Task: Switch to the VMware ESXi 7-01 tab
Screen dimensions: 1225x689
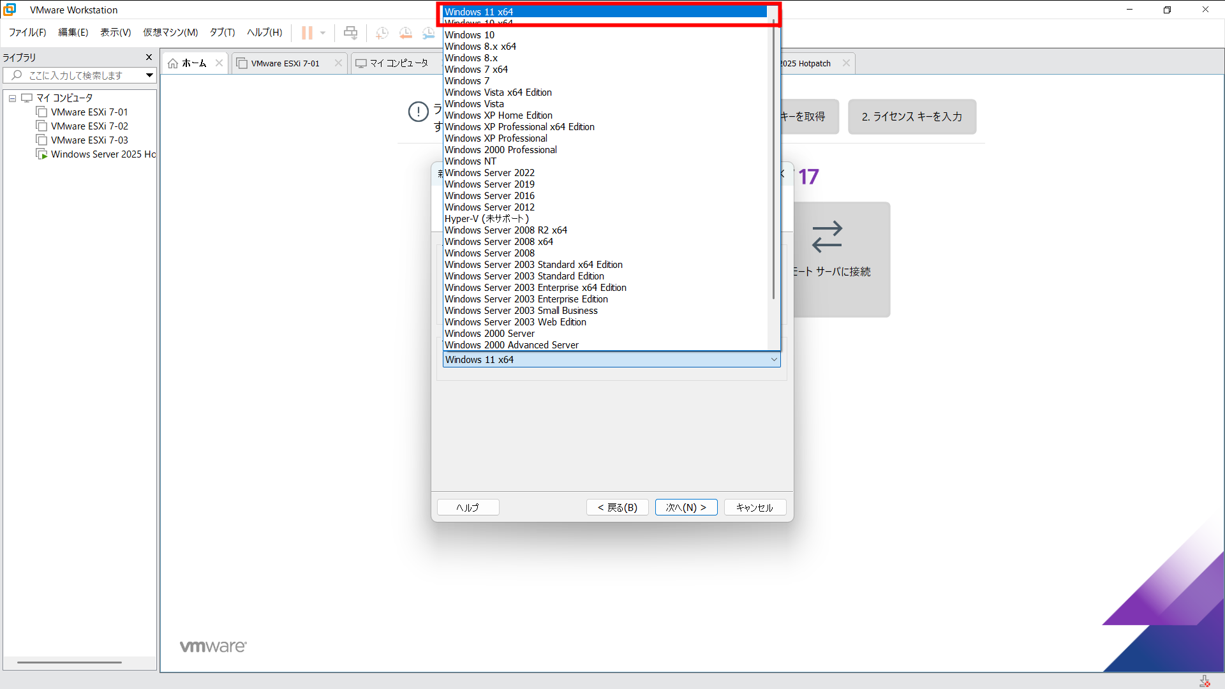Action: (x=285, y=63)
